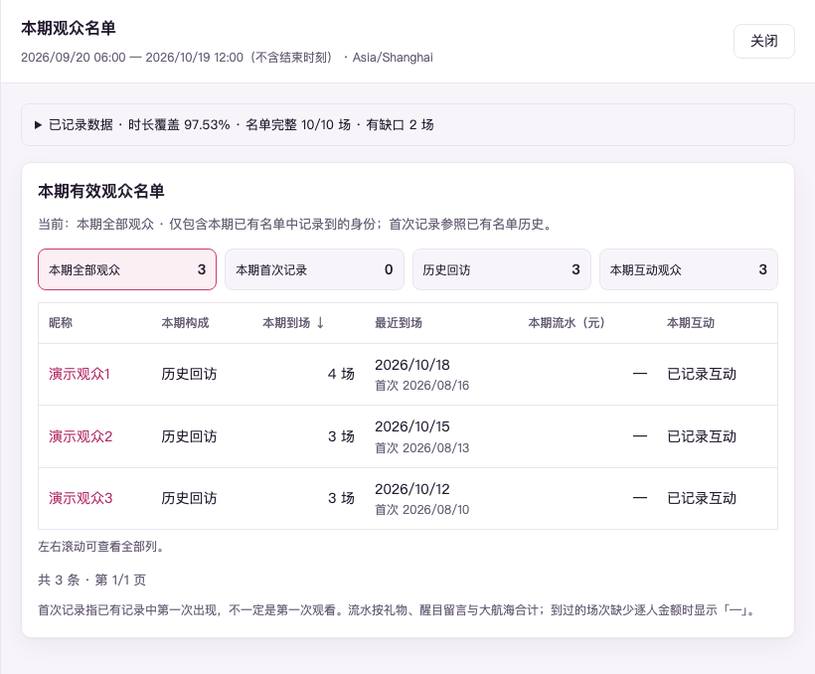Image resolution: width=815 pixels, height=674 pixels.
Task: Expand the 已记录数据 disclosure triangle
Action: tap(38, 125)
